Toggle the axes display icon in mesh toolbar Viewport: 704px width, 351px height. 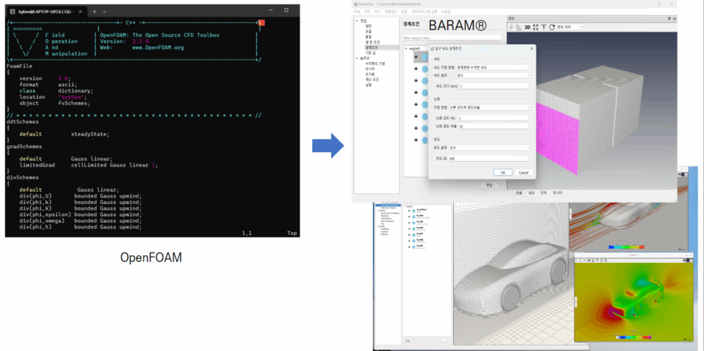(511, 27)
